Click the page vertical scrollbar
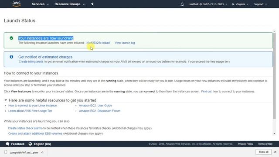The width and height of the screenshot is (279, 157). (x=274, y=76)
